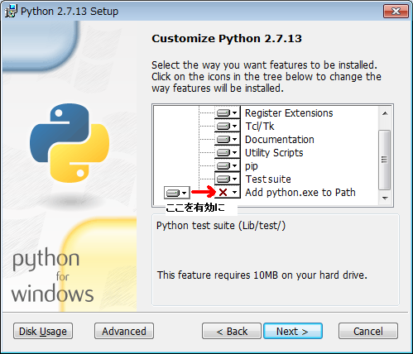Select the Documentation feature label
This screenshot has width=413, height=354.
[x=280, y=140]
